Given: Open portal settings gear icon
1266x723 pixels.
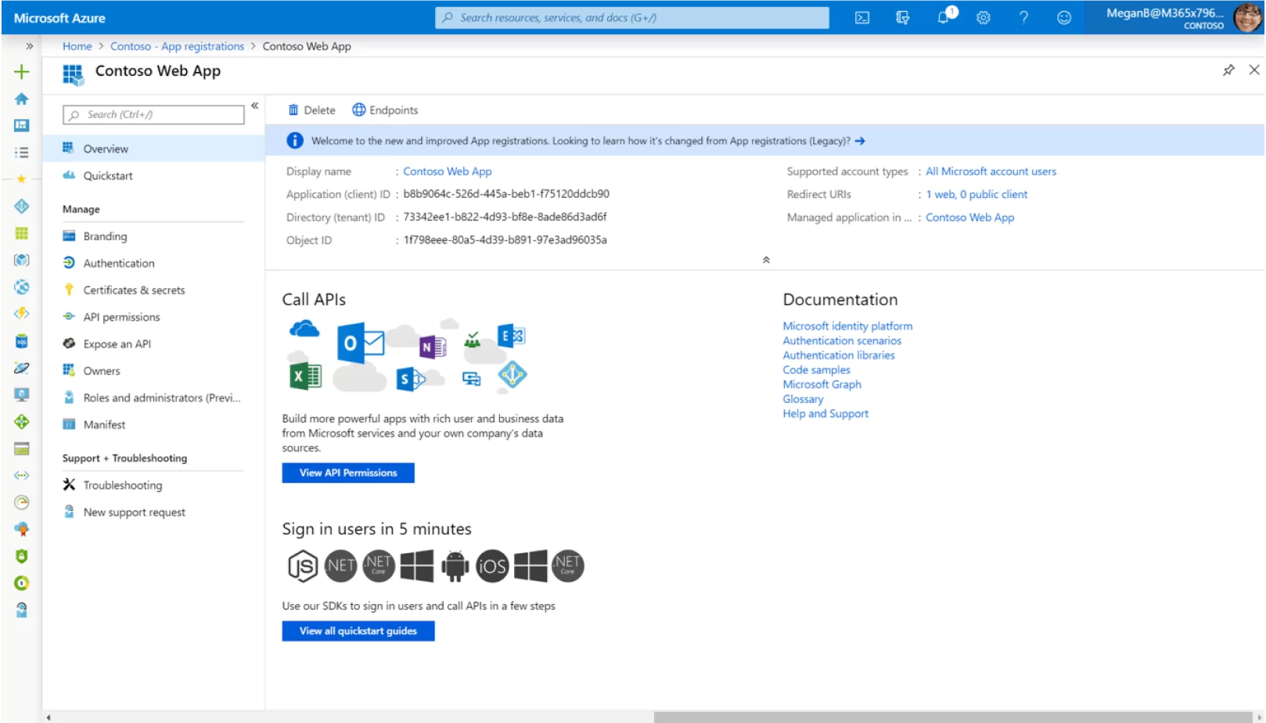Looking at the screenshot, I should (984, 17).
